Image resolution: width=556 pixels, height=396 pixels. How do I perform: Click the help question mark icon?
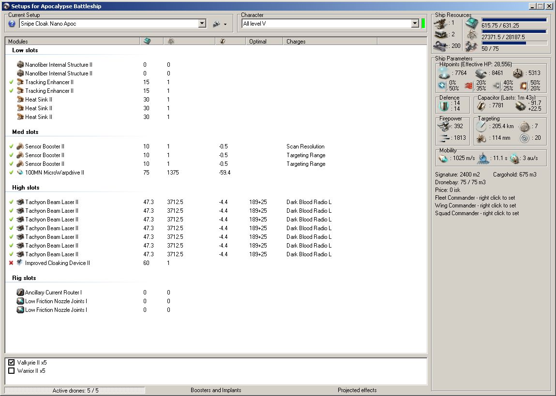12,23
